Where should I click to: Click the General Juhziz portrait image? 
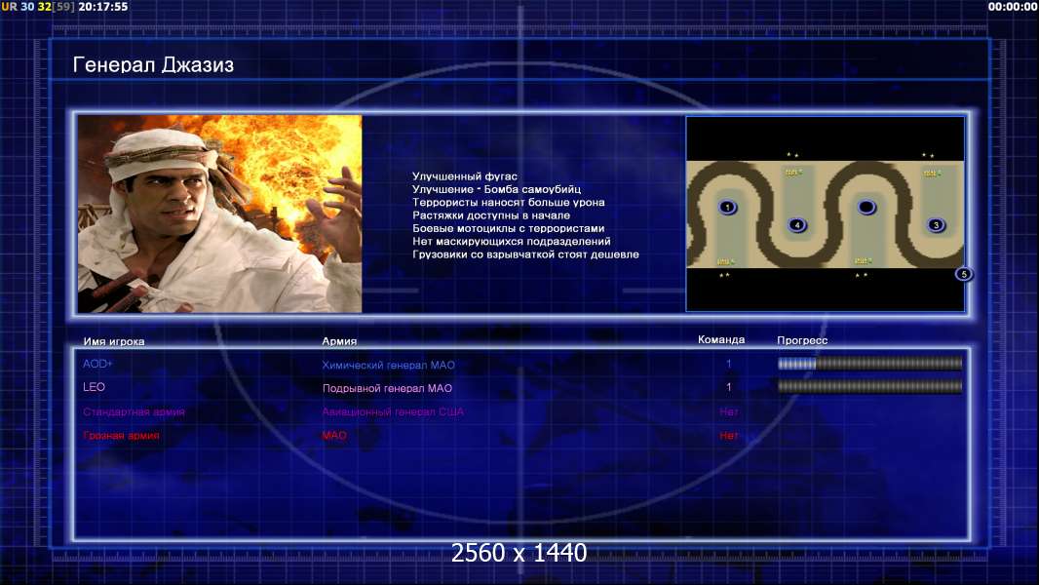(220, 214)
